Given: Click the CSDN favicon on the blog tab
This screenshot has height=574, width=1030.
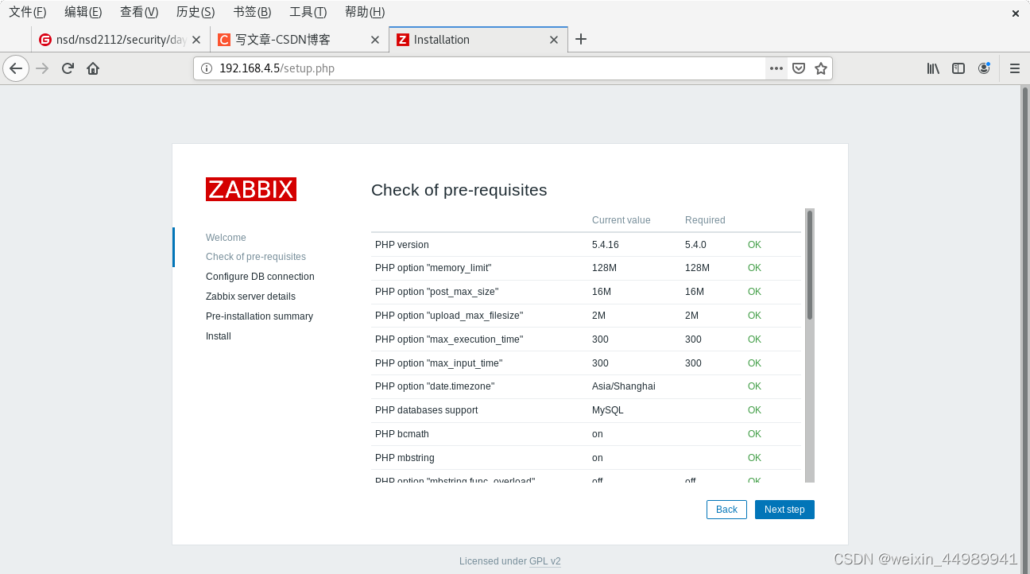Looking at the screenshot, I should point(224,40).
